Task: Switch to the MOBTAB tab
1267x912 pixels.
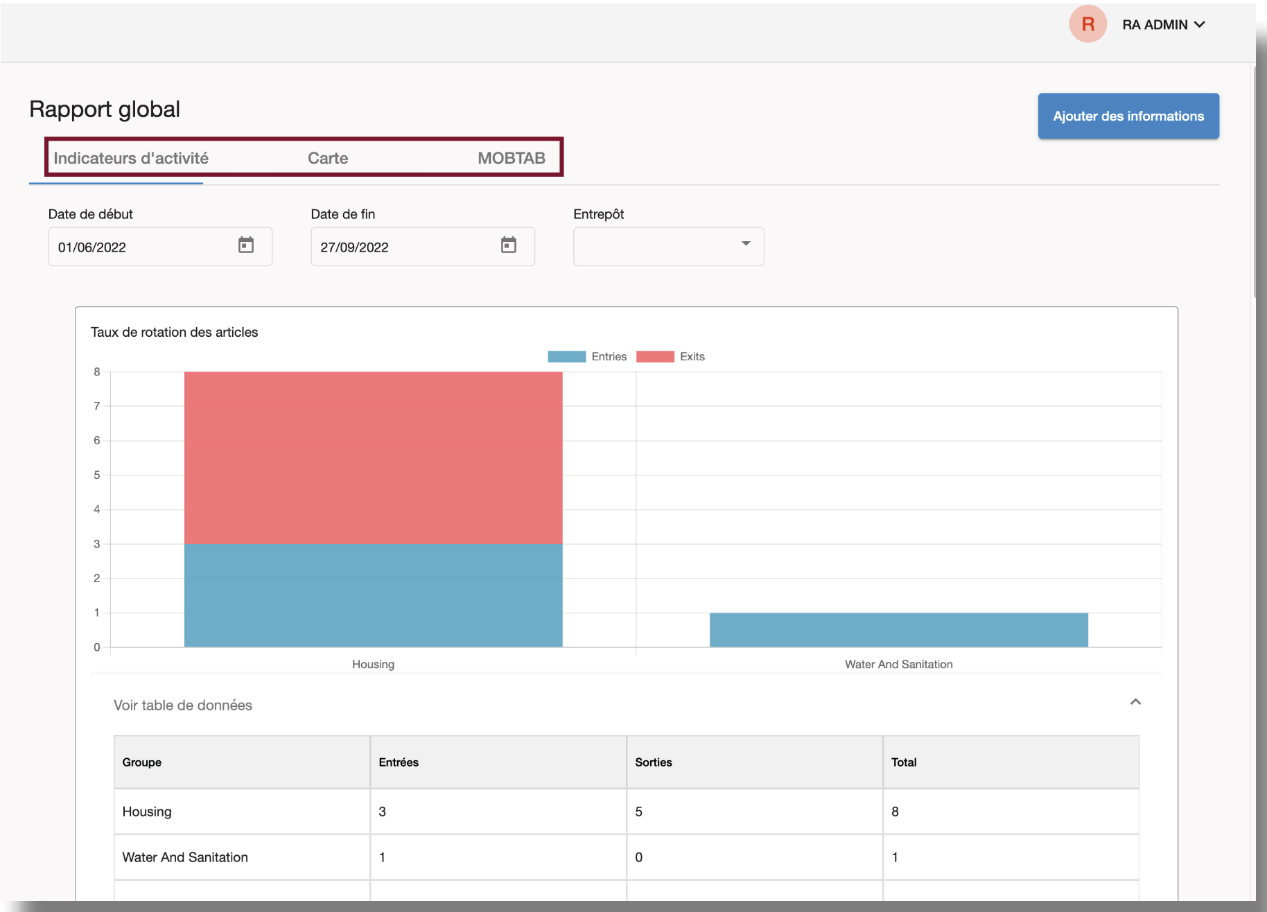Action: tap(511, 158)
